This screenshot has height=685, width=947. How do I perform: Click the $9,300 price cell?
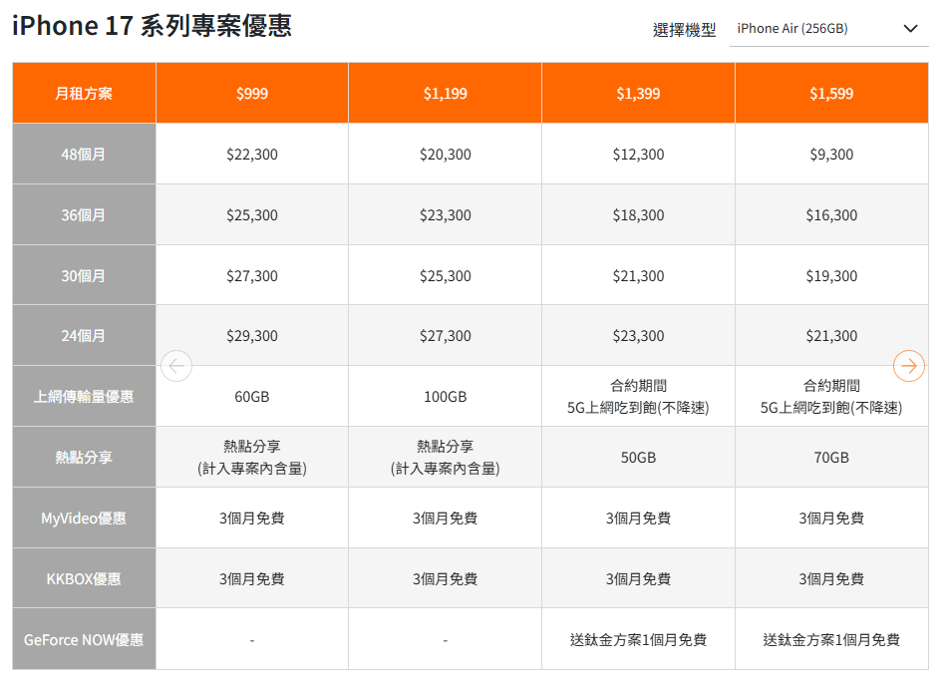click(831, 155)
